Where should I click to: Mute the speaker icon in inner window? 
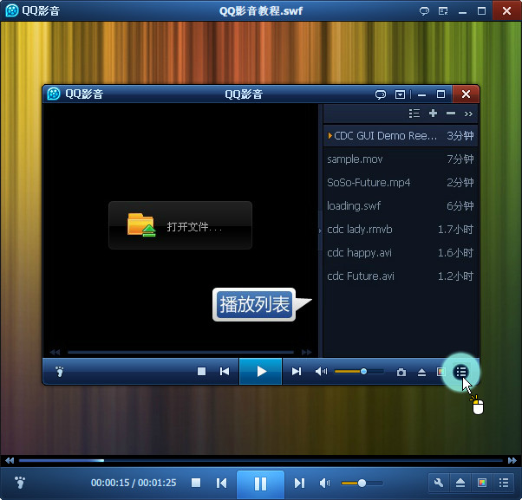[x=321, y=371]
